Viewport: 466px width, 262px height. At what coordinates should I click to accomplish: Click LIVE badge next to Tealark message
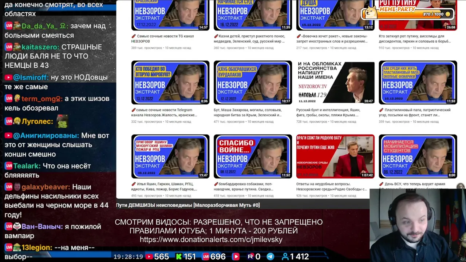9,166
